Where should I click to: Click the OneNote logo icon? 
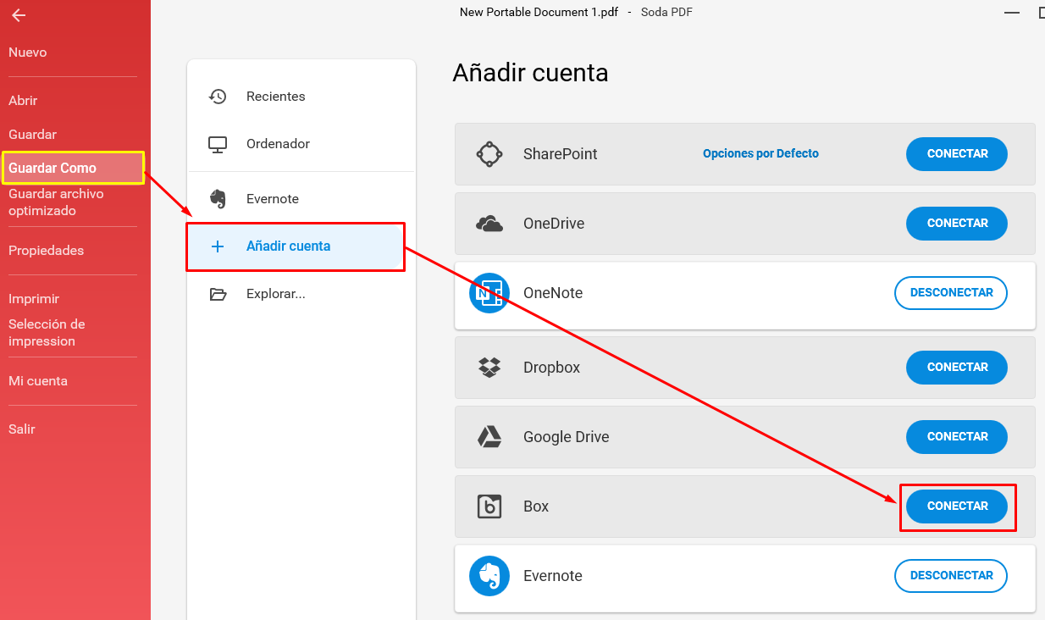(489, 293)
